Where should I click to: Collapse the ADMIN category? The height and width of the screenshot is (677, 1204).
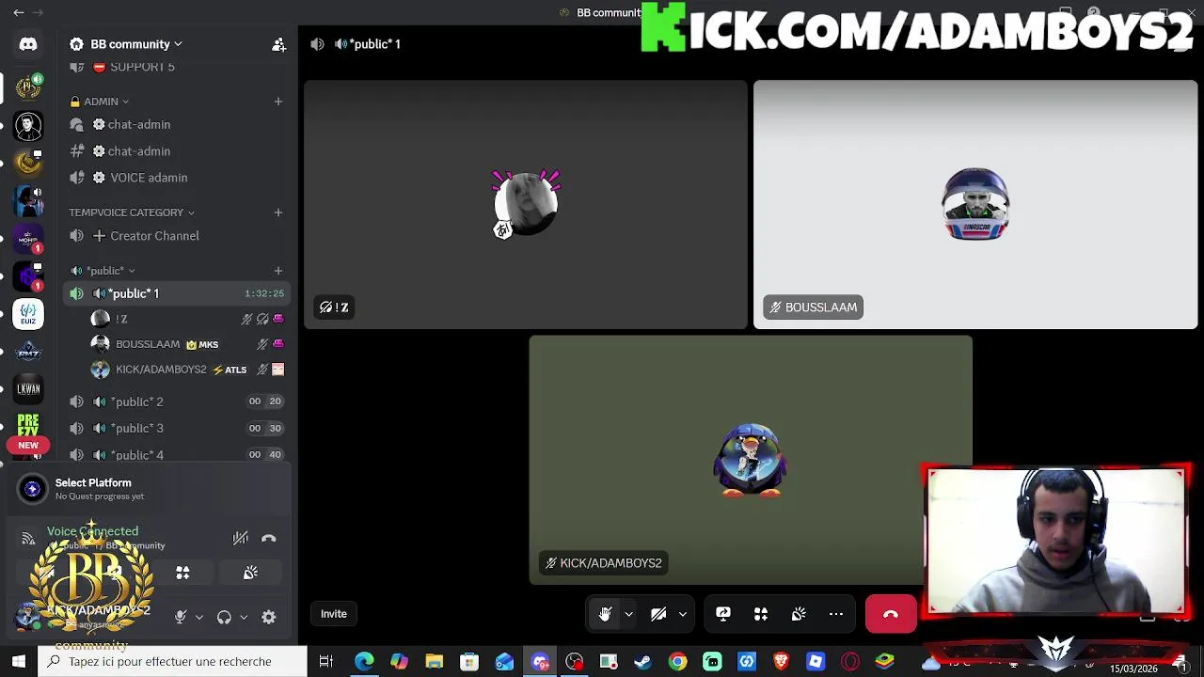99,101
